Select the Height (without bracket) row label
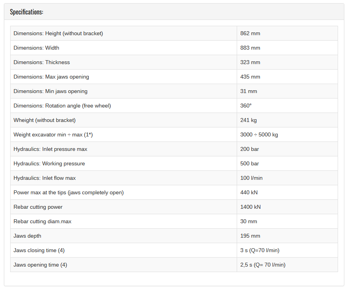This screenshot has width=349, height=292. pyautogui.click(x=58, y=33)
